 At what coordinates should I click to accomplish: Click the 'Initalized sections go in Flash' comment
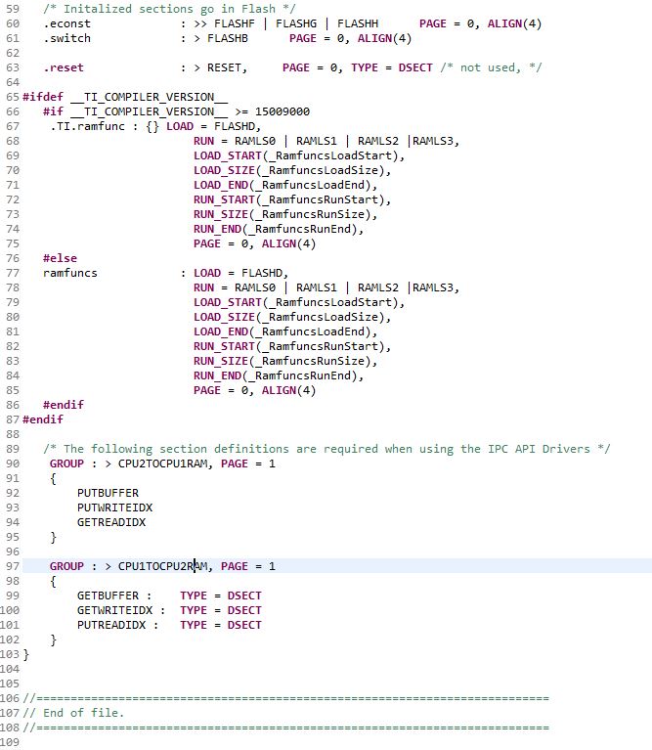point(170,9)
